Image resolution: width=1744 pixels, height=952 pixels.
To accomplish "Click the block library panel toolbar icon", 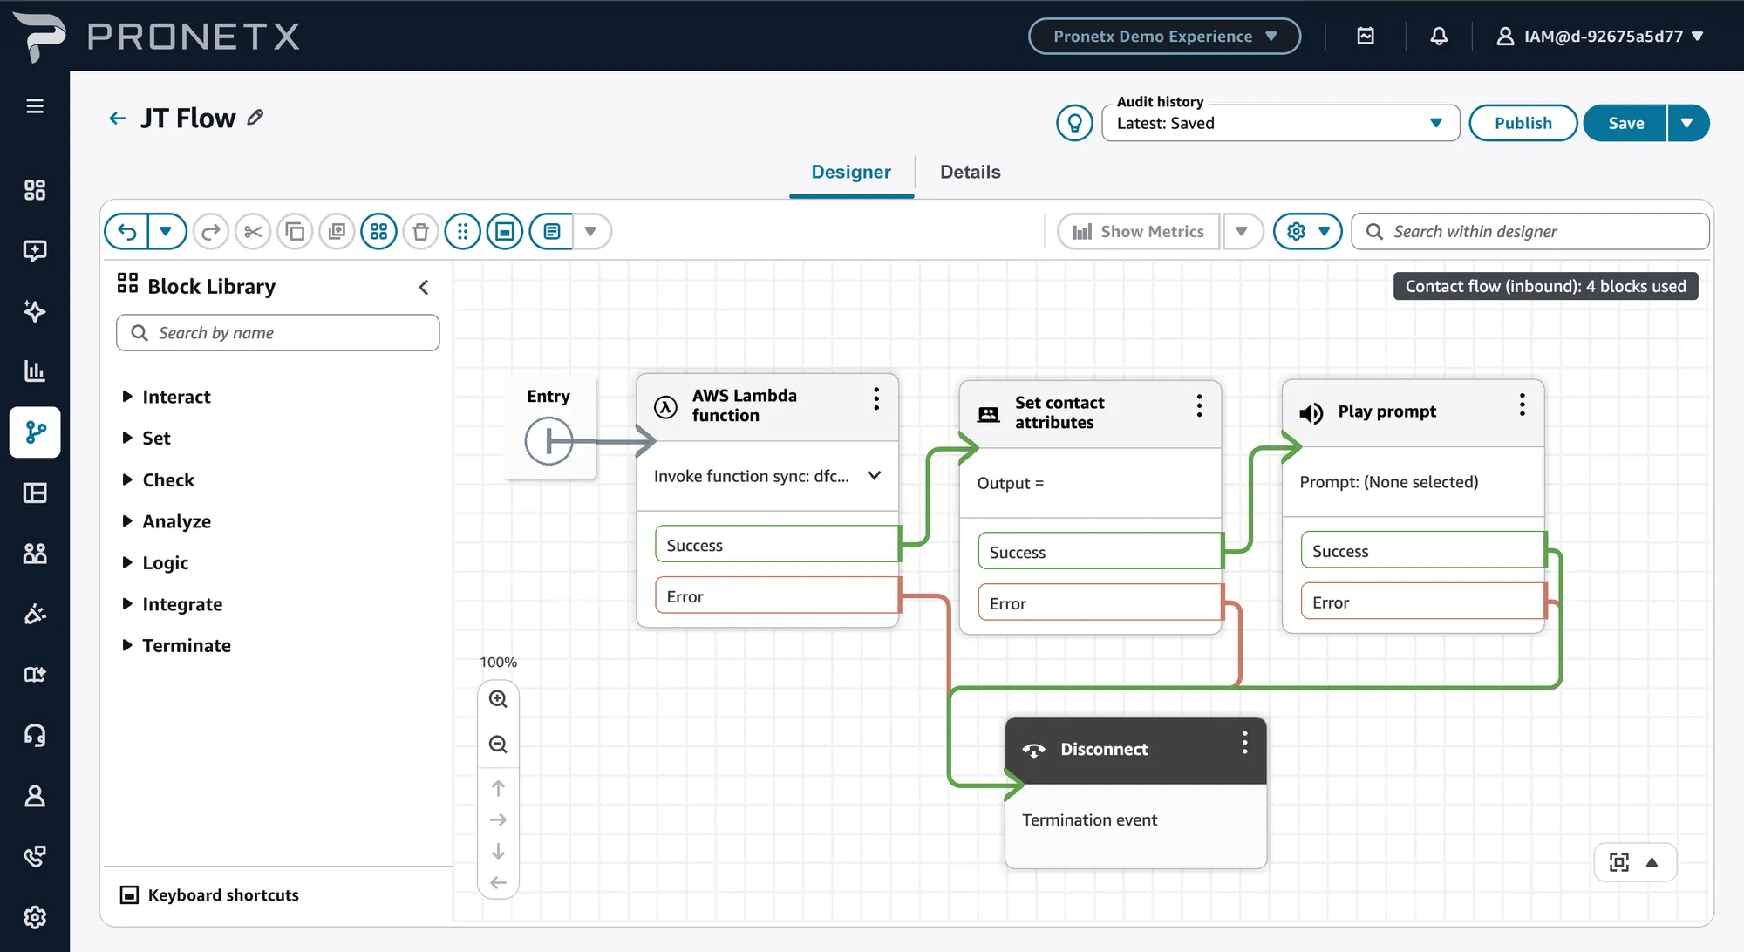I will 504,232.
